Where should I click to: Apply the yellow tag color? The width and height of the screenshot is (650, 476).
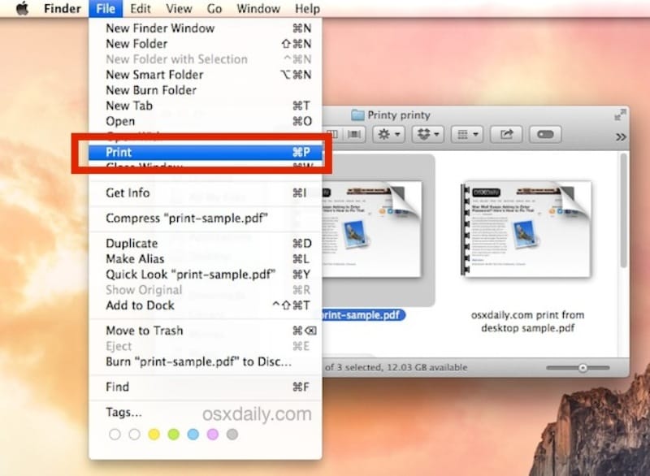pos(154,434)
